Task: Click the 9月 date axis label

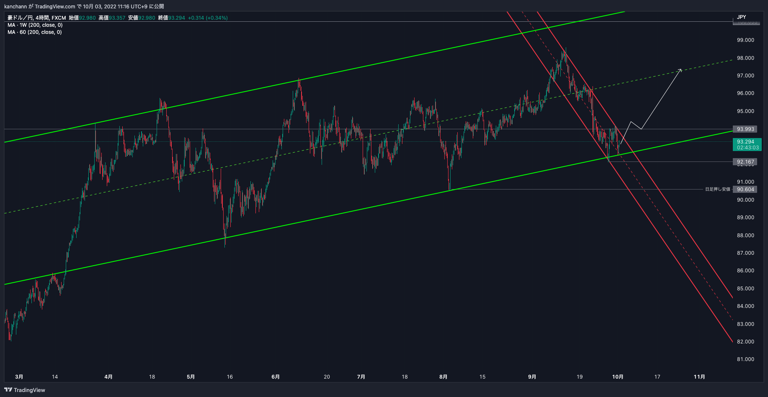Action: pyautogui.click(x=532, y=377)
